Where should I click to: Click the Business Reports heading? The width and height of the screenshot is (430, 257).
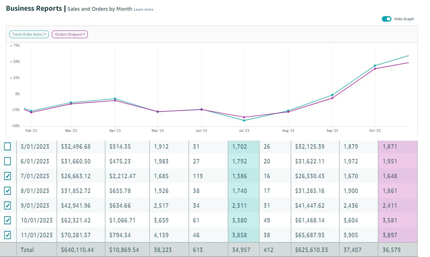point(34,9)
